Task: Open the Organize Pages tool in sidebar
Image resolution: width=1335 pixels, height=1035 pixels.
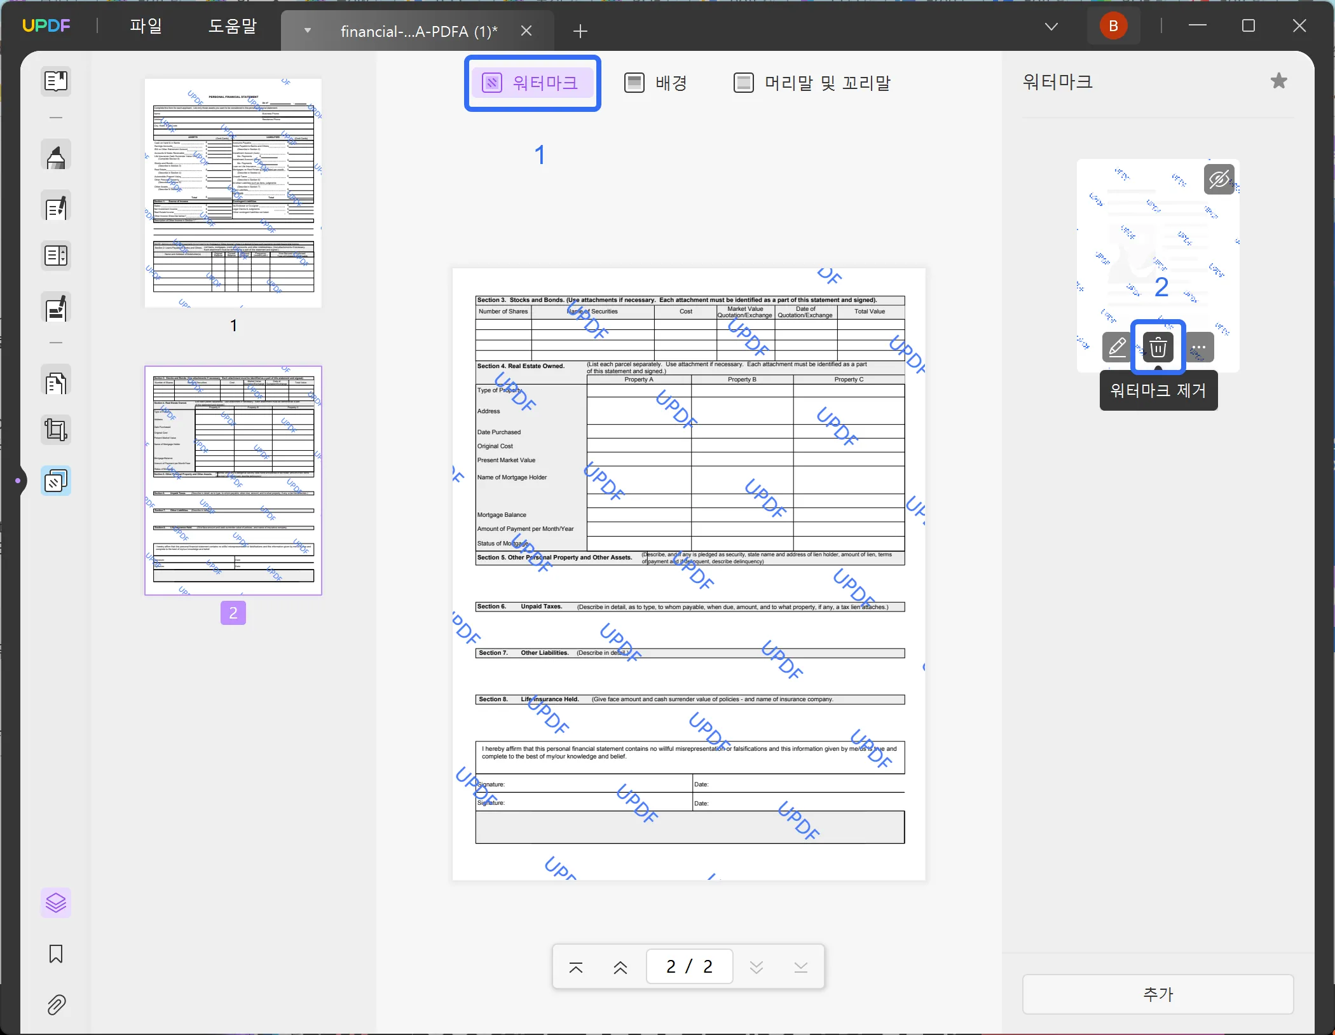Action: pyautogui.click(x=56, y=256)
